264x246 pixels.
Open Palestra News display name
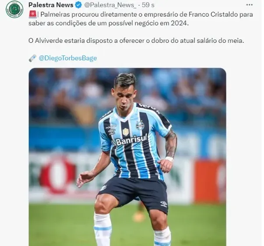(51, 5)
